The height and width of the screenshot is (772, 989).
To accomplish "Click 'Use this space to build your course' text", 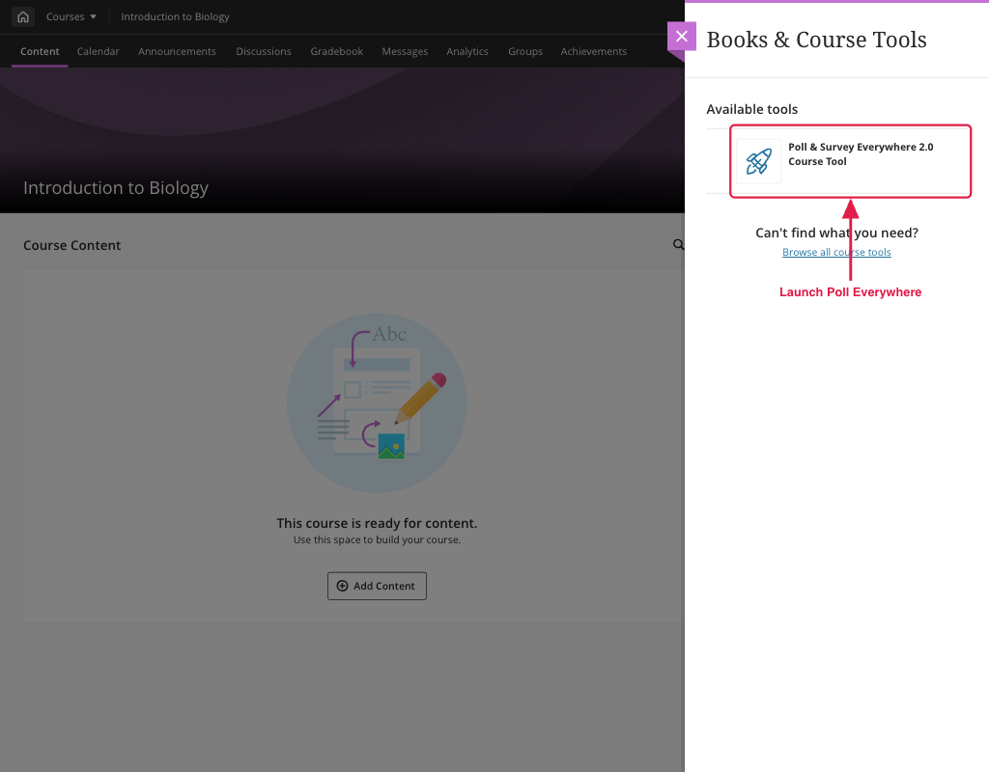I will (x=378, y=540).
